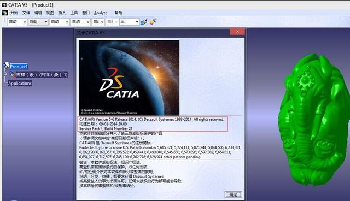Open the fourth 自动 dropdown in the toolbar
Image resolution: width=350 pixels, height=201 pixels.
tap(80, 22)
